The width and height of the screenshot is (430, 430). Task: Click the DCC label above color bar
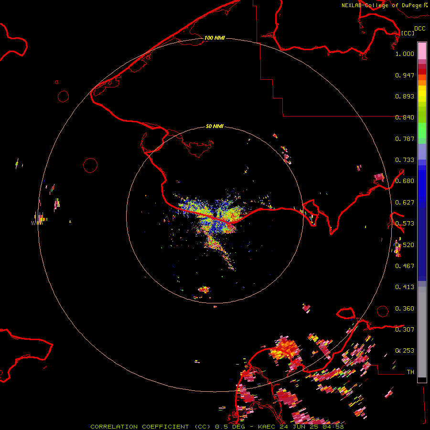click(x=419, y=29)
